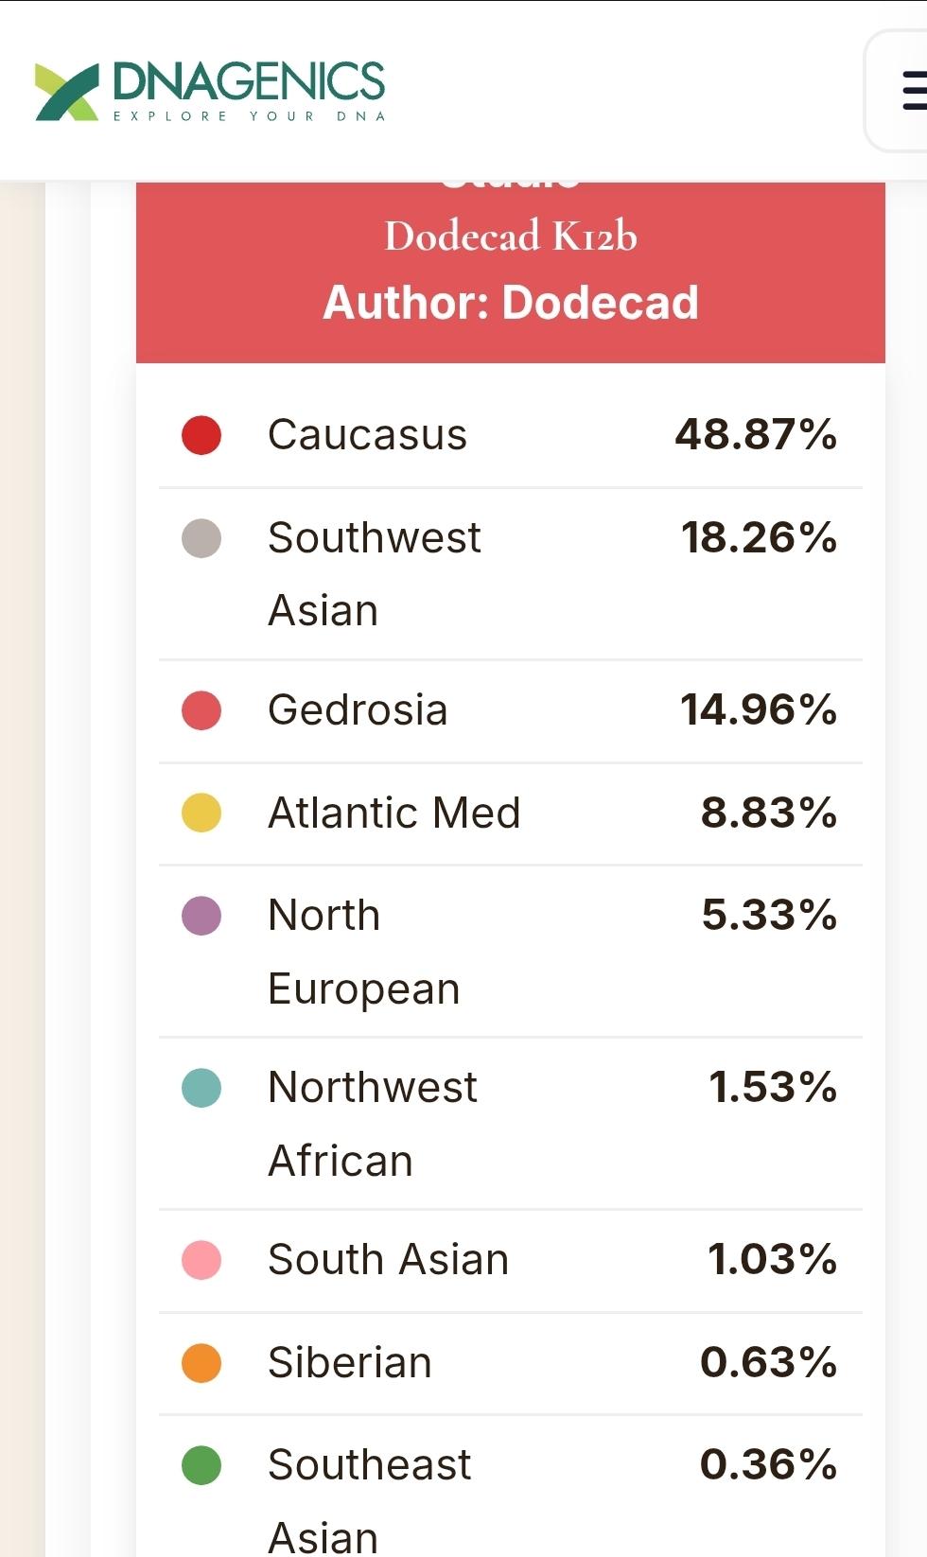Viewport: 927px width, 1557px height.
Task: Click the gray Southwest Asian color dot
Action: pos(201,538)
